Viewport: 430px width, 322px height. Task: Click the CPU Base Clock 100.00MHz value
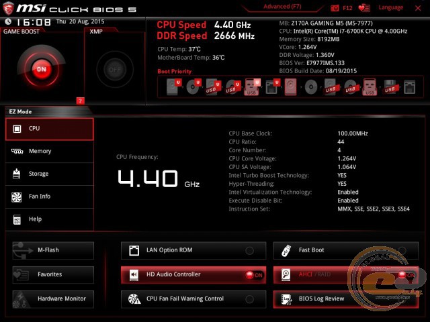coord(353,133)
